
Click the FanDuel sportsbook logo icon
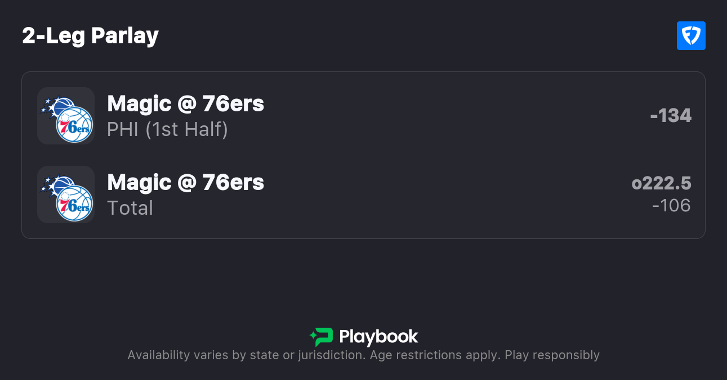691,36
